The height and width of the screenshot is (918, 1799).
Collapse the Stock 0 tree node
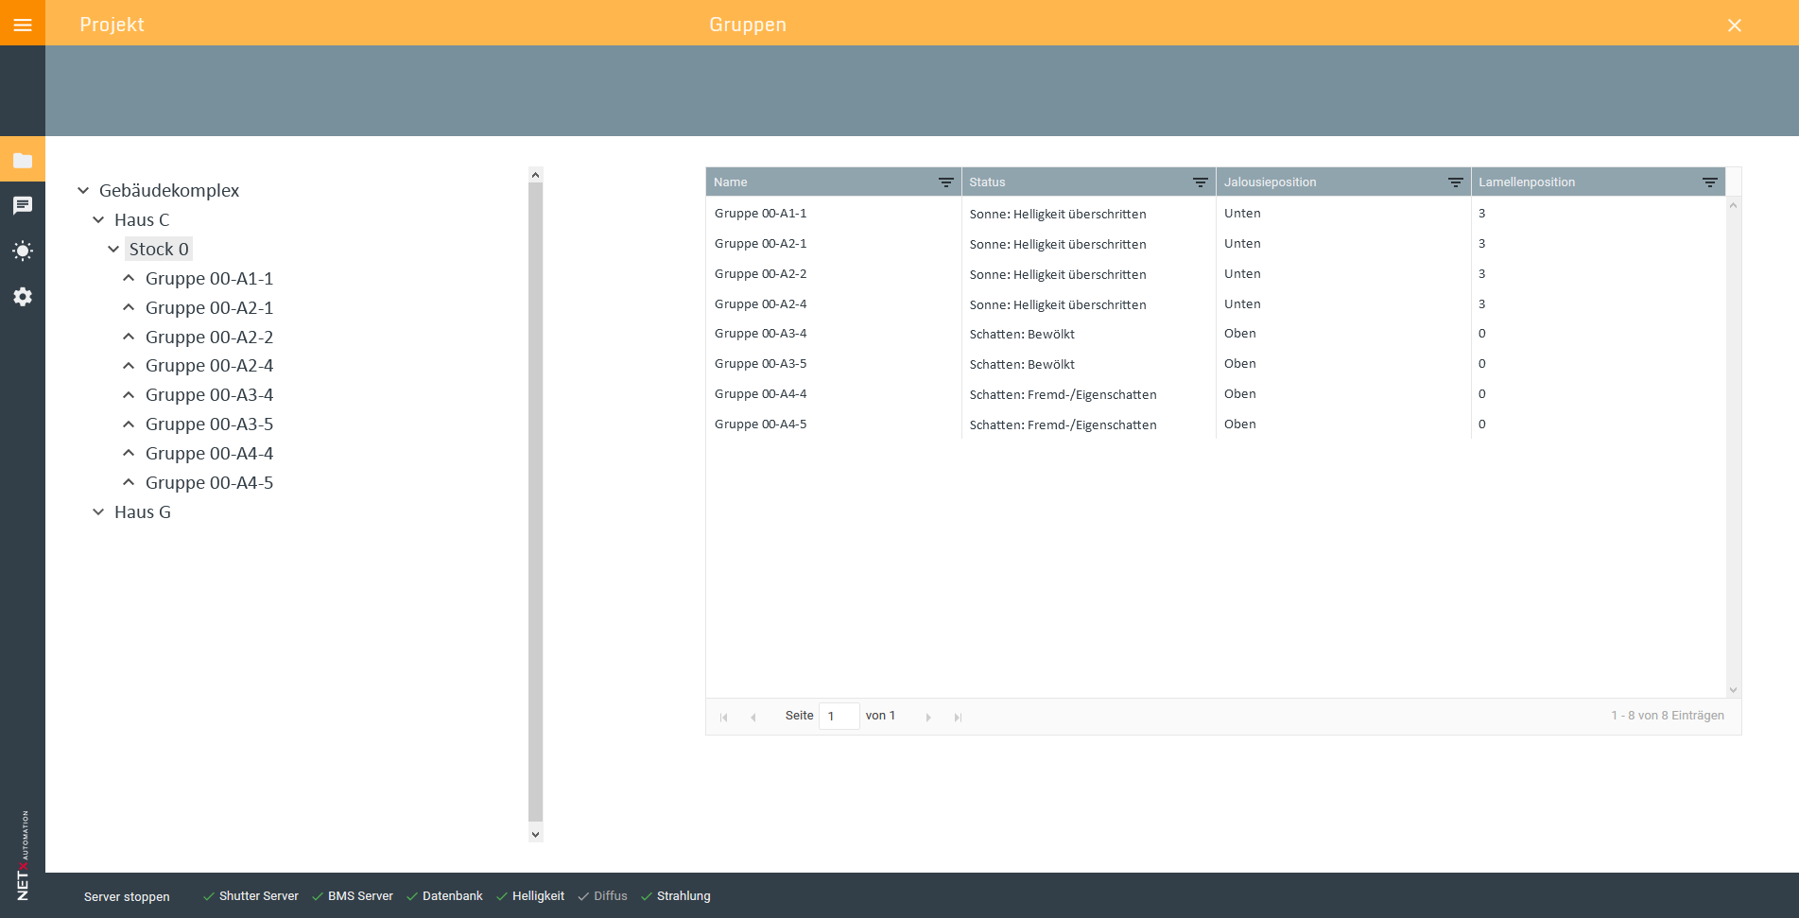[x=113, y=249]
